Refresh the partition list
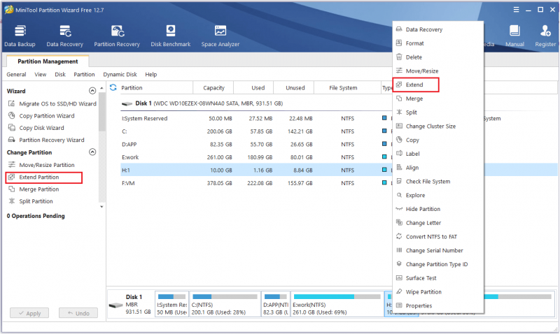Screen dimensions: 560x334 point(113,87)
